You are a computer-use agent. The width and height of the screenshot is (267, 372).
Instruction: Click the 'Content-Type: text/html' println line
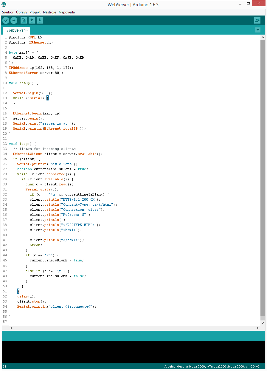tap(74, 204)
